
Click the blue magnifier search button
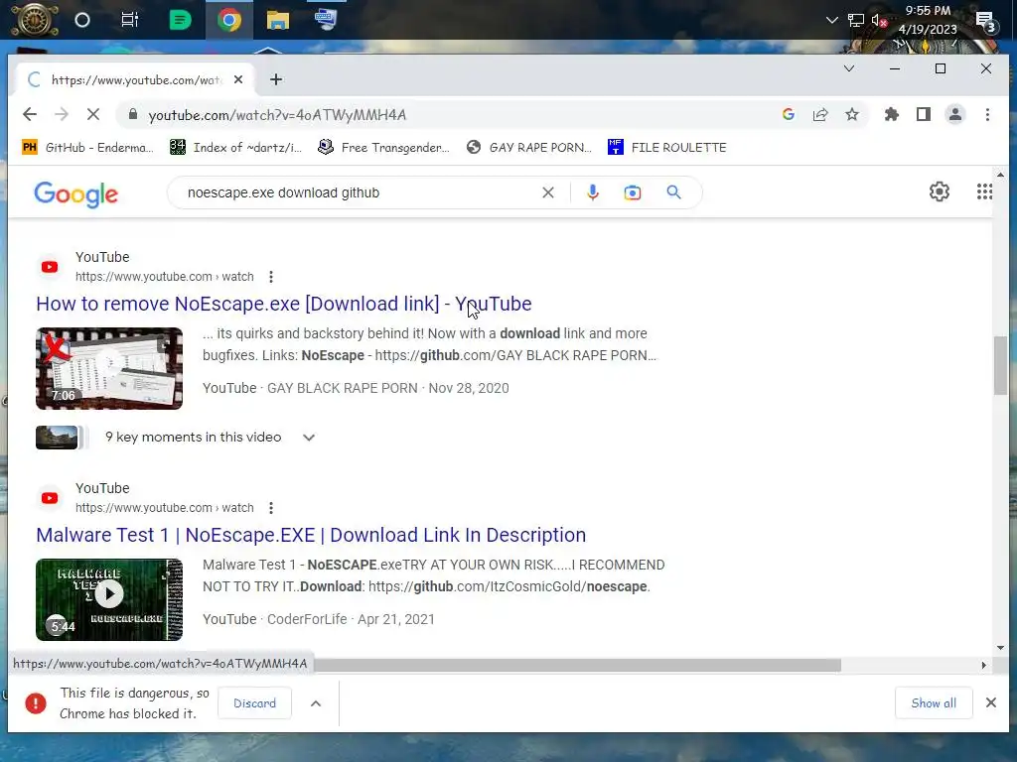pyautogui.click(x=674, y=192)
